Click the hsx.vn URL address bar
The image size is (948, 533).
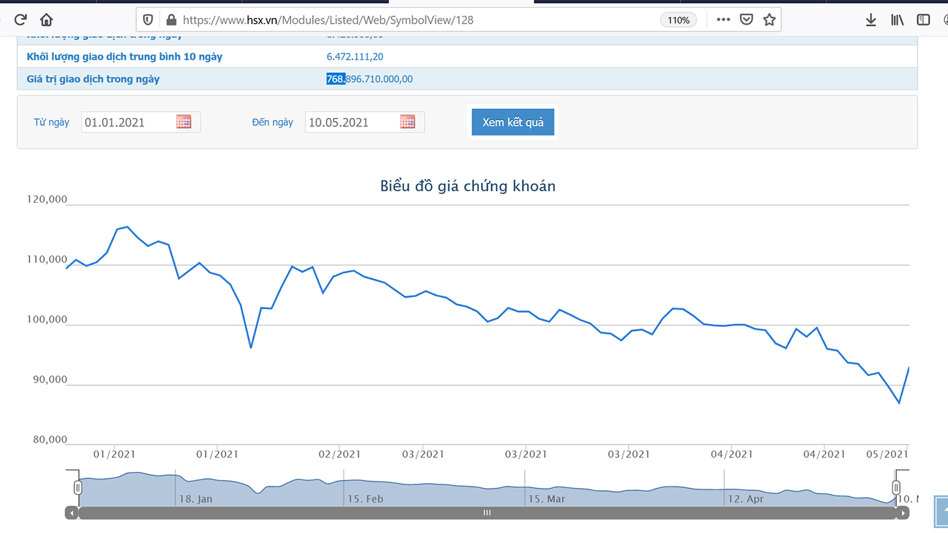pos(416,20)
